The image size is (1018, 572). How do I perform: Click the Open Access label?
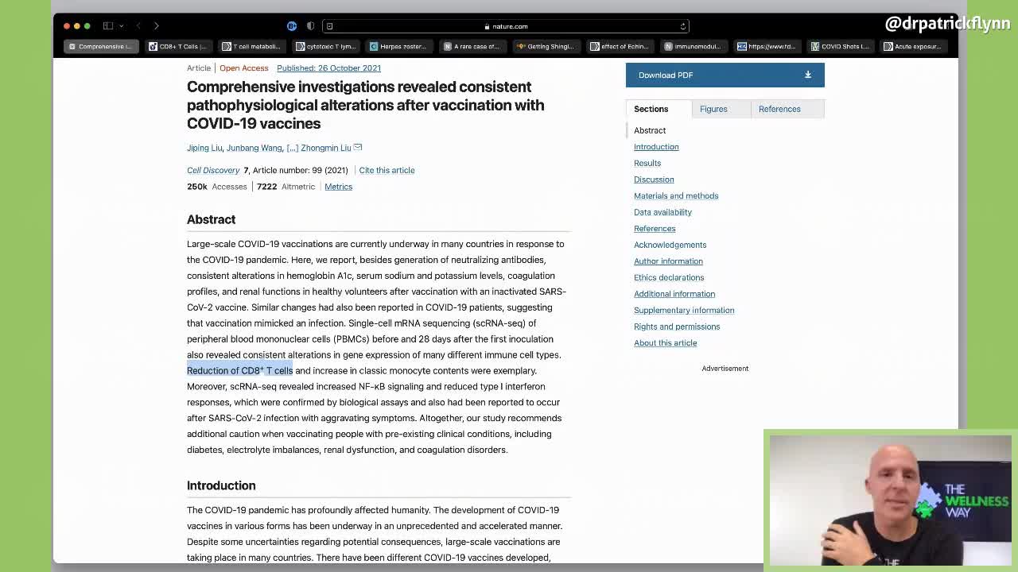[x=243, y=68]
